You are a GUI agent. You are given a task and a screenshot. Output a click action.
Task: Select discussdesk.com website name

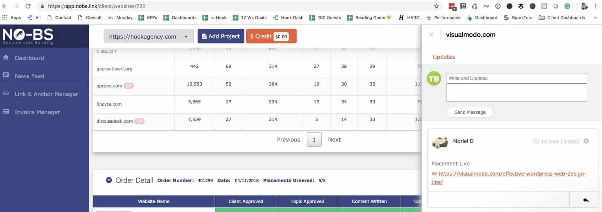(115, 121)
